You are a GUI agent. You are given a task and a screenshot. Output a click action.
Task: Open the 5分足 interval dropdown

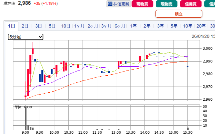25,37
